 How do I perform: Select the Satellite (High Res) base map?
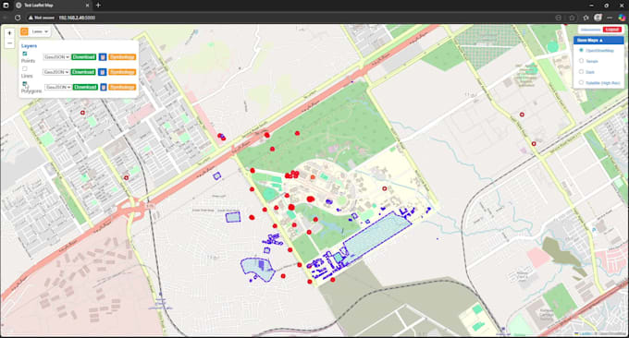pos(581,82)
